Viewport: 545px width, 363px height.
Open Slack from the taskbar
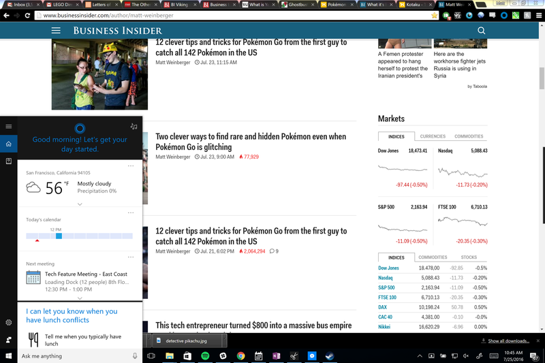tap(223, 356)
